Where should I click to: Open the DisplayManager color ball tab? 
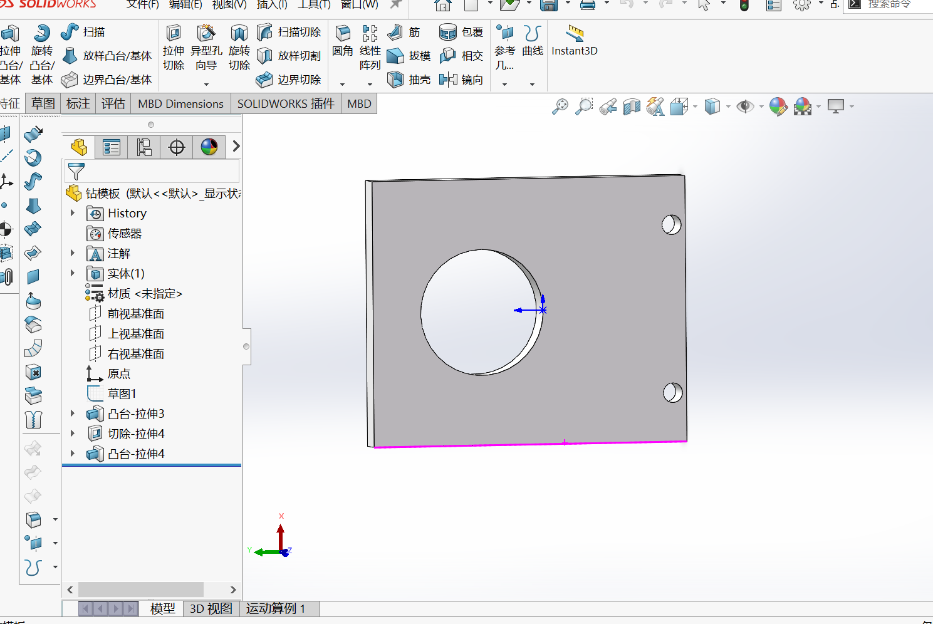[209, 147]
